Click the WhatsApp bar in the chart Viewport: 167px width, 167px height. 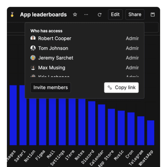point(151,133)
